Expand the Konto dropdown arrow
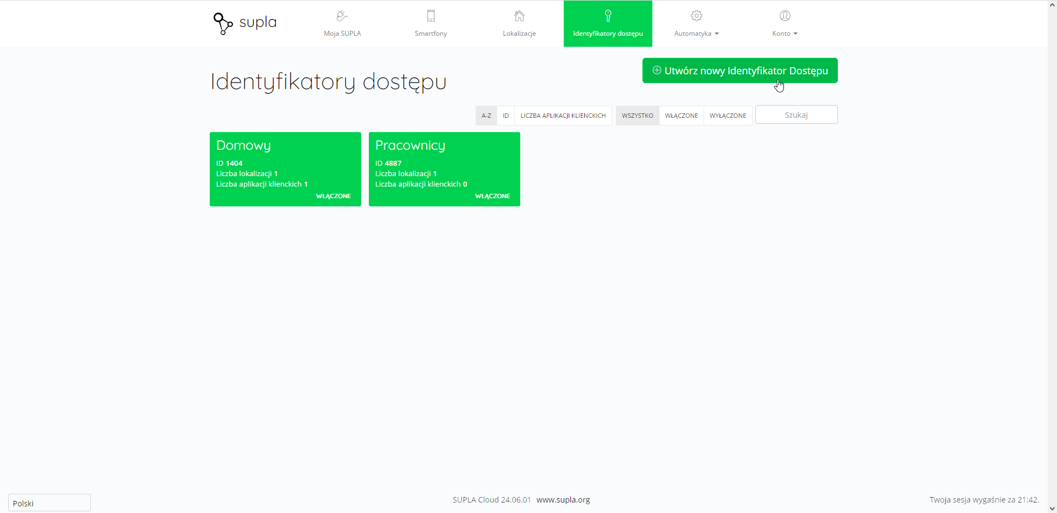This screenshot has height=513, width=1057. click(796, 34)
